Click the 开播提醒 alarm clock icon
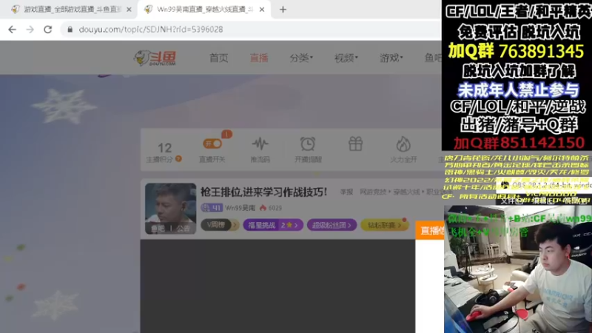Screen dimensions: 592x333 (308, 144)
